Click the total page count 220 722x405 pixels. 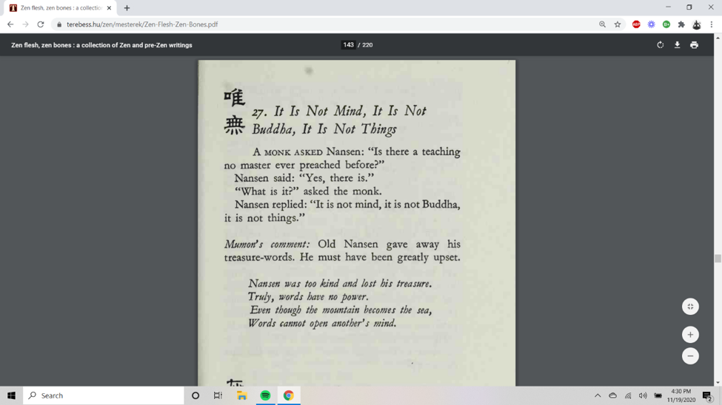[367, 44]
